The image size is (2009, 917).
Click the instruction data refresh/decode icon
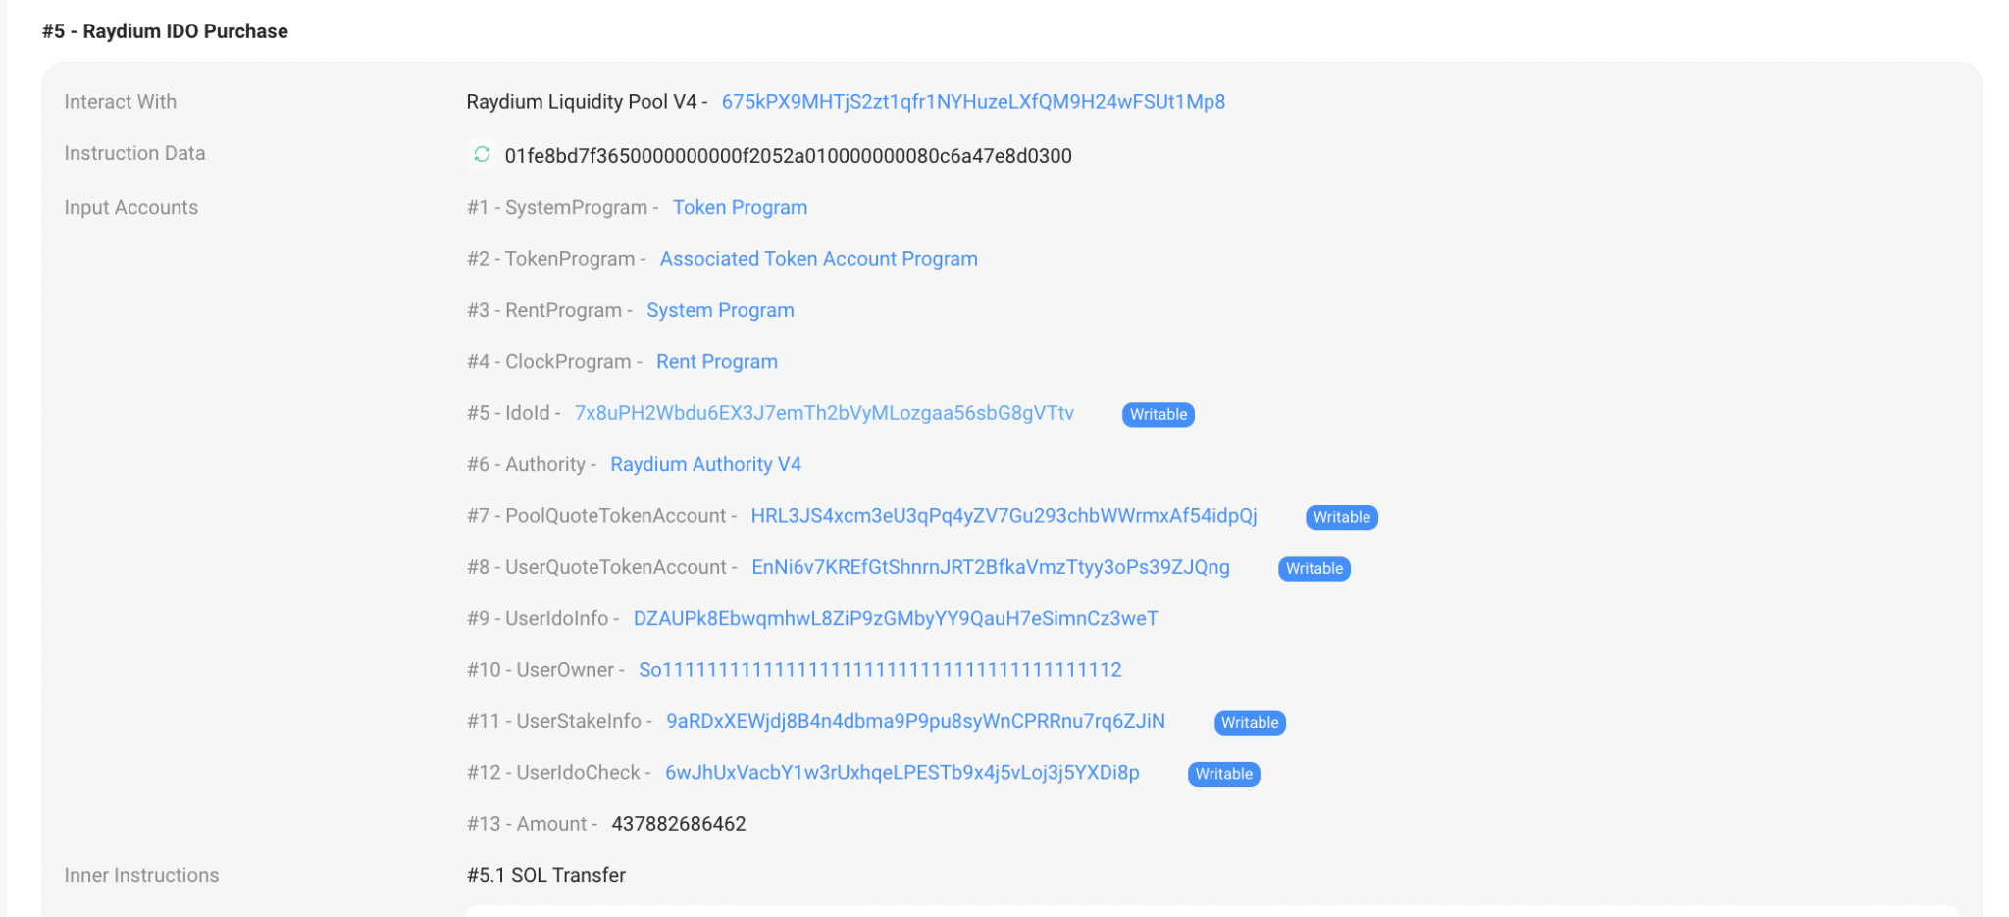(x=482, y=154)
